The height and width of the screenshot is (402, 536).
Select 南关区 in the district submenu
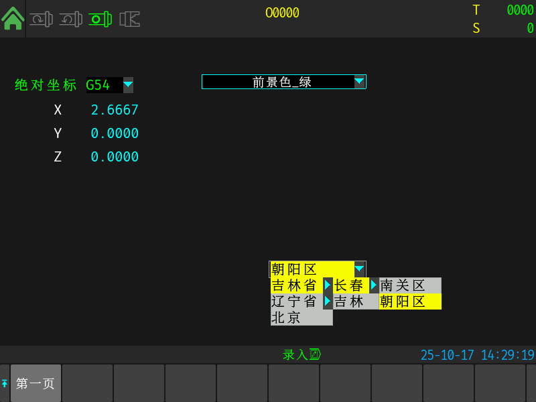[x=409, y=285]
